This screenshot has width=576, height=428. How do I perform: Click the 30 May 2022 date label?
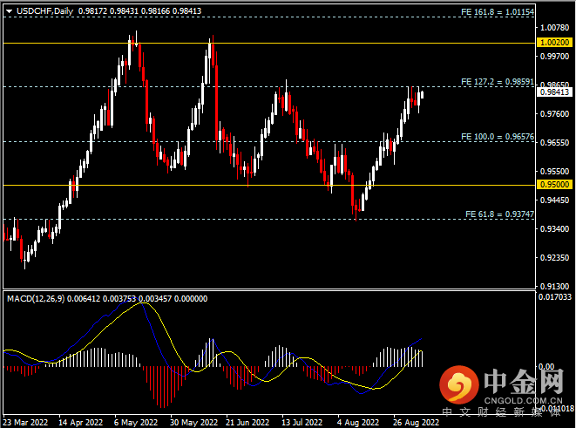(194, 423)
